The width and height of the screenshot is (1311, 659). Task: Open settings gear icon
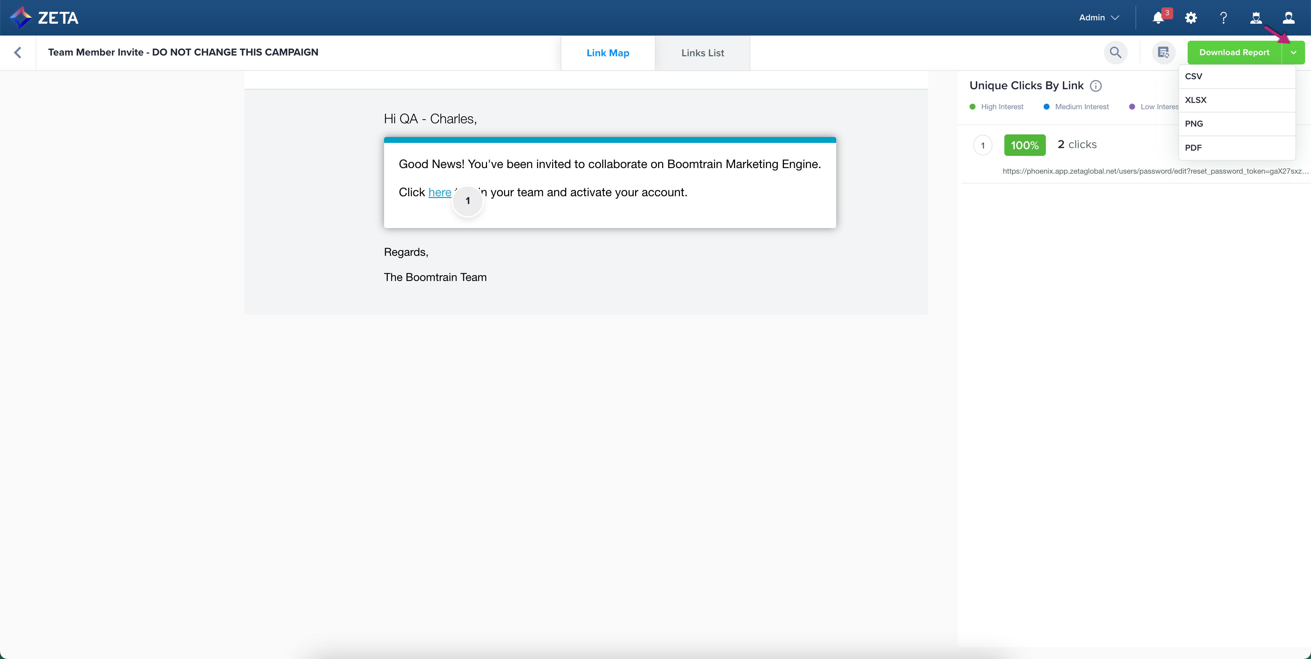pyautogui.click(x=1190, y=18)
